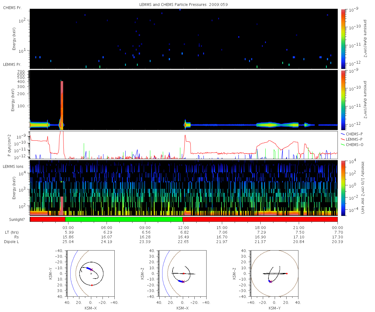Click the CHEMS-P legend entry
The image size is (375, 312).
pyautogui.click(x=351, y=134)
